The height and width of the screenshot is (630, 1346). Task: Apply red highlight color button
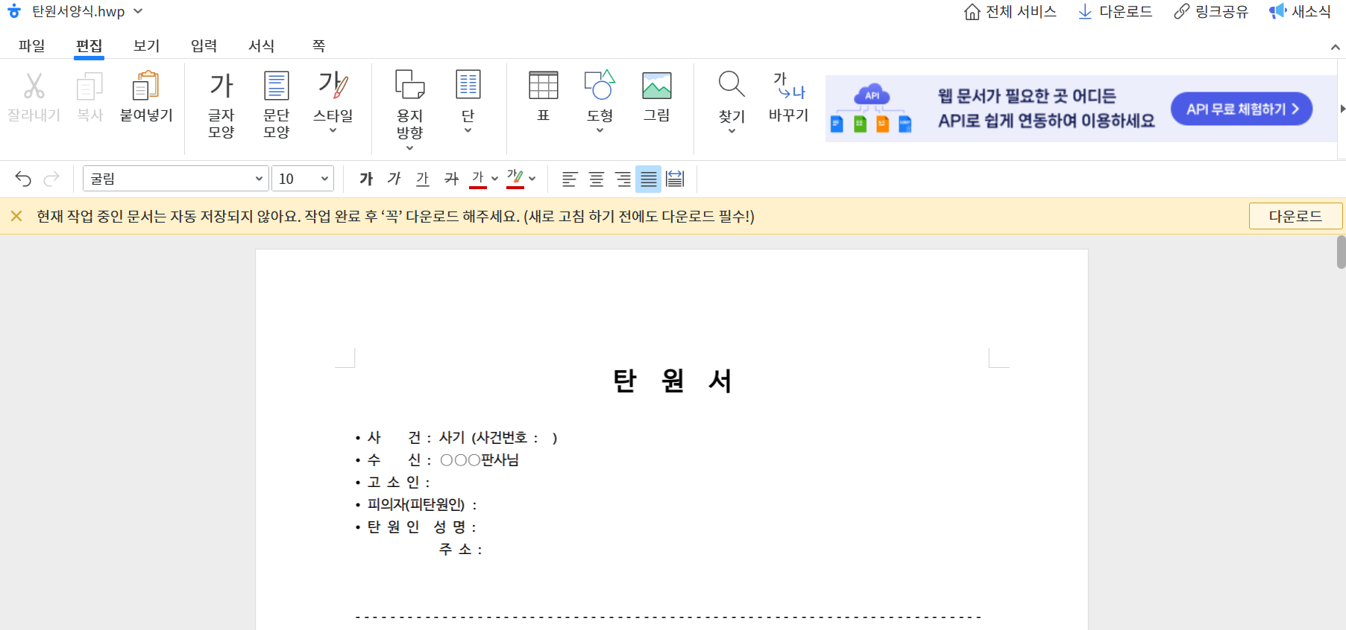pos(515,179)
